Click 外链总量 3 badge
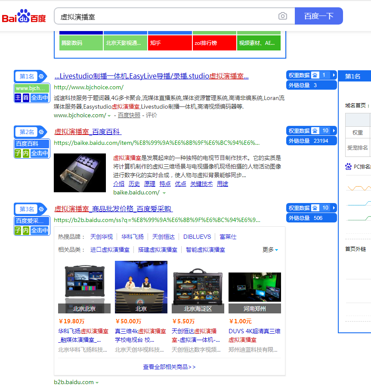This screenshot has height=391, width=371. pyautogui.click(x=312, y=85)
